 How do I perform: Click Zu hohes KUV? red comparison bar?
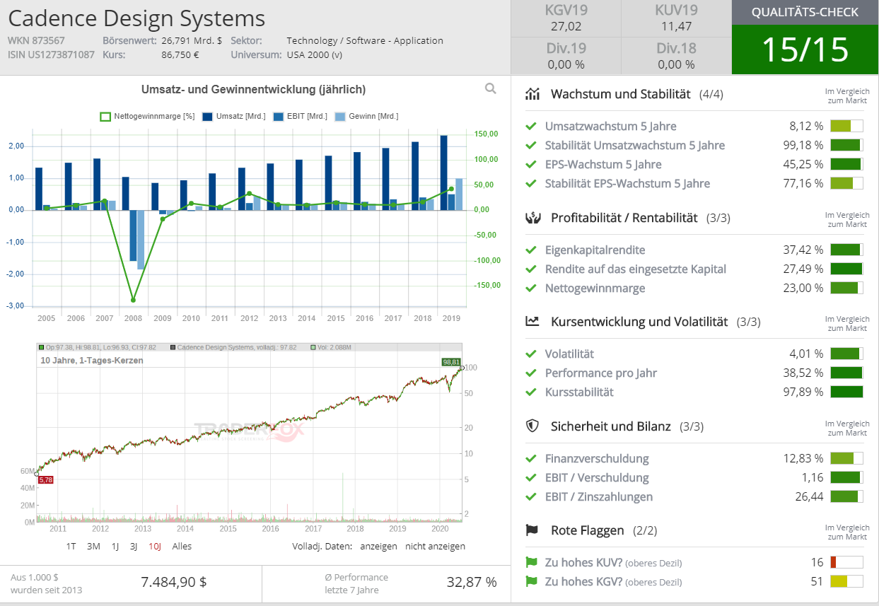[846, 563]
